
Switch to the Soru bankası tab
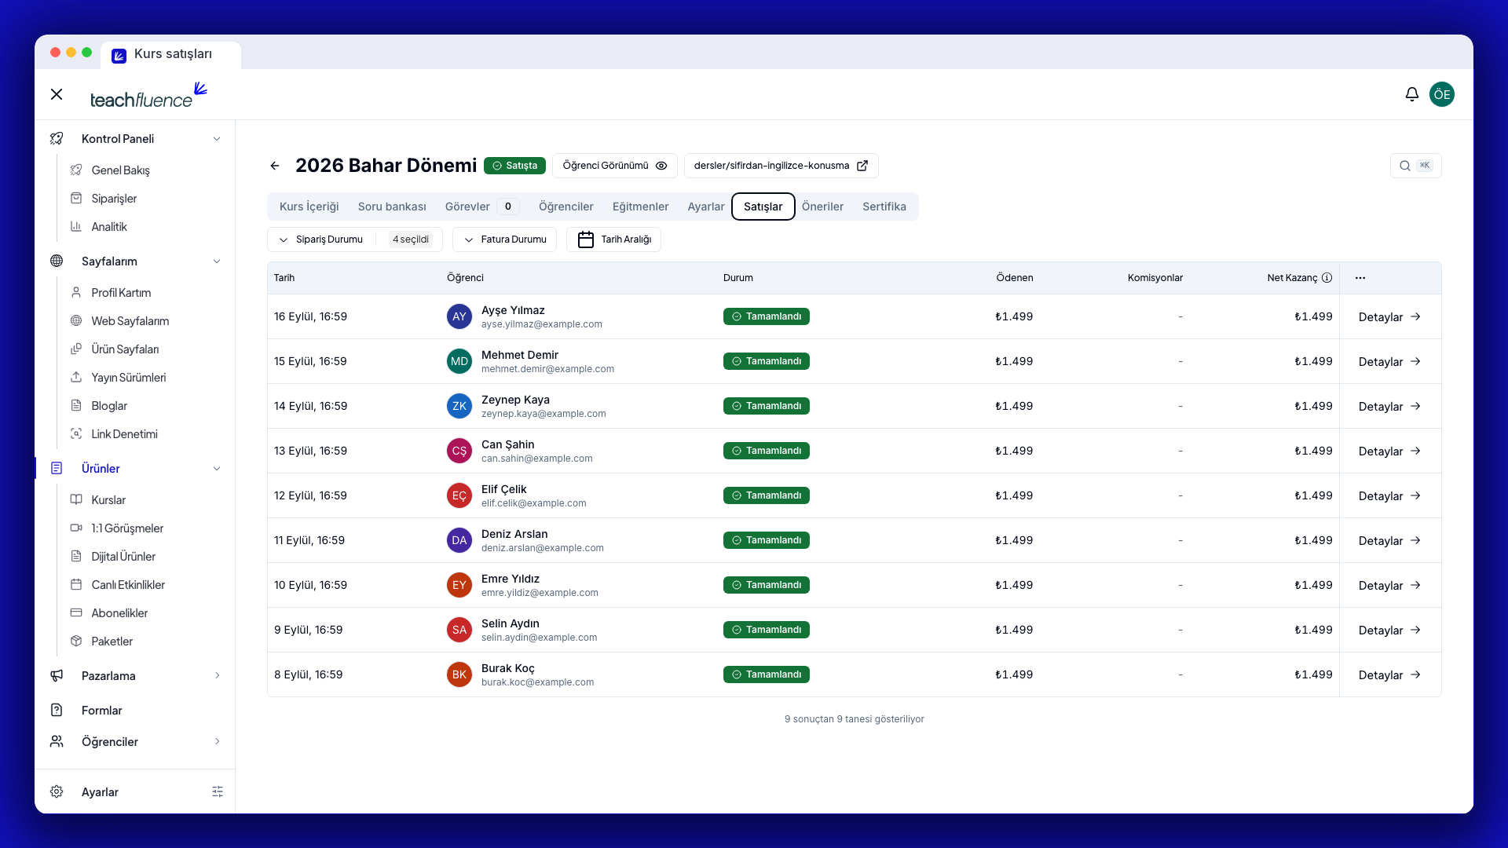point(392,207)
